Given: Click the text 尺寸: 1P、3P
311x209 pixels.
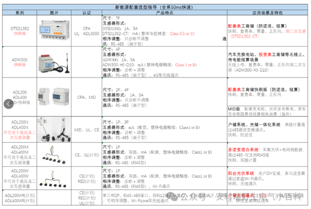Looking at the screenshot, I should (x=116, y=122).
